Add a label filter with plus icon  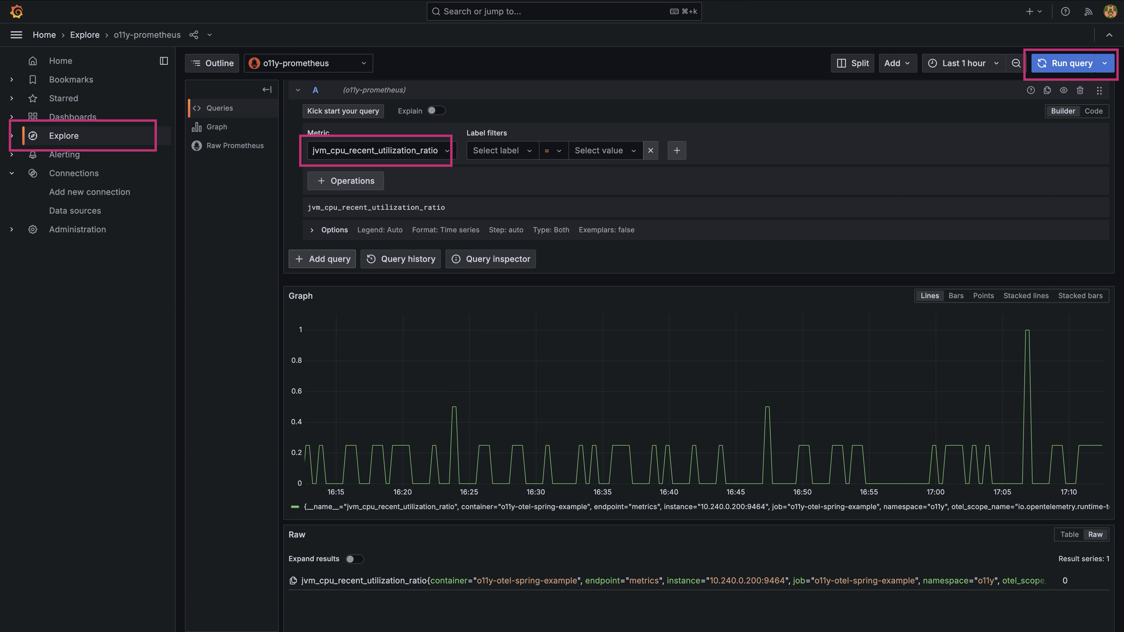point(677,150)
